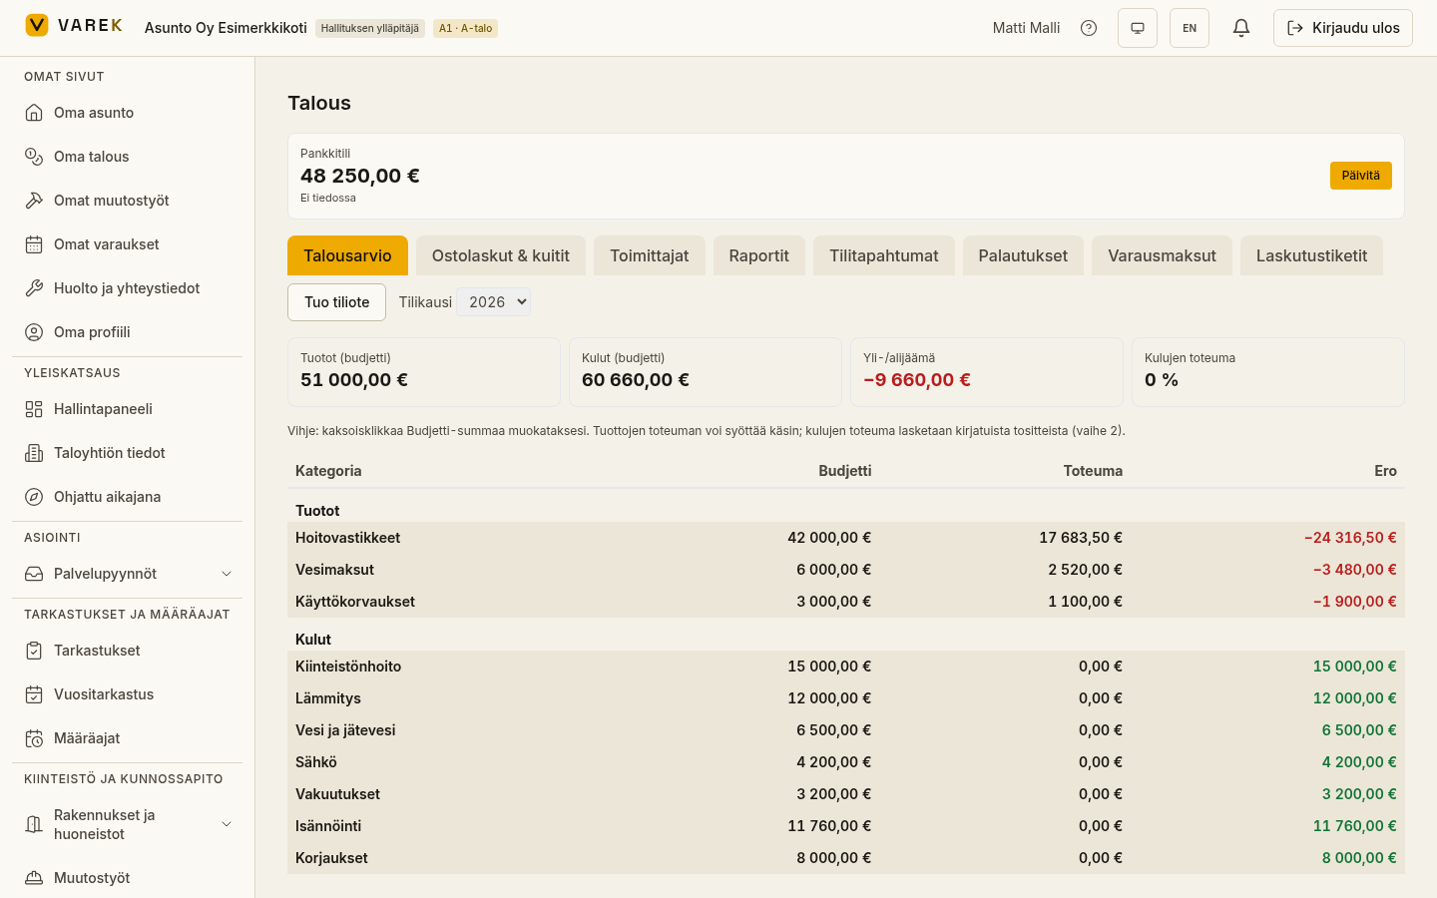The image size is (1437, 898).
Task: Click the Hoitovastikkeet budget 42 000,00 €
Action: click(x=829, y=538)
